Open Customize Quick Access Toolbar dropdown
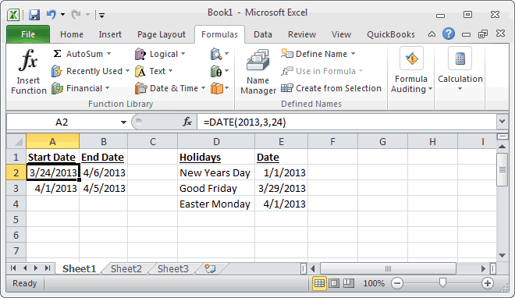515x298 pixels. [101, 15]
